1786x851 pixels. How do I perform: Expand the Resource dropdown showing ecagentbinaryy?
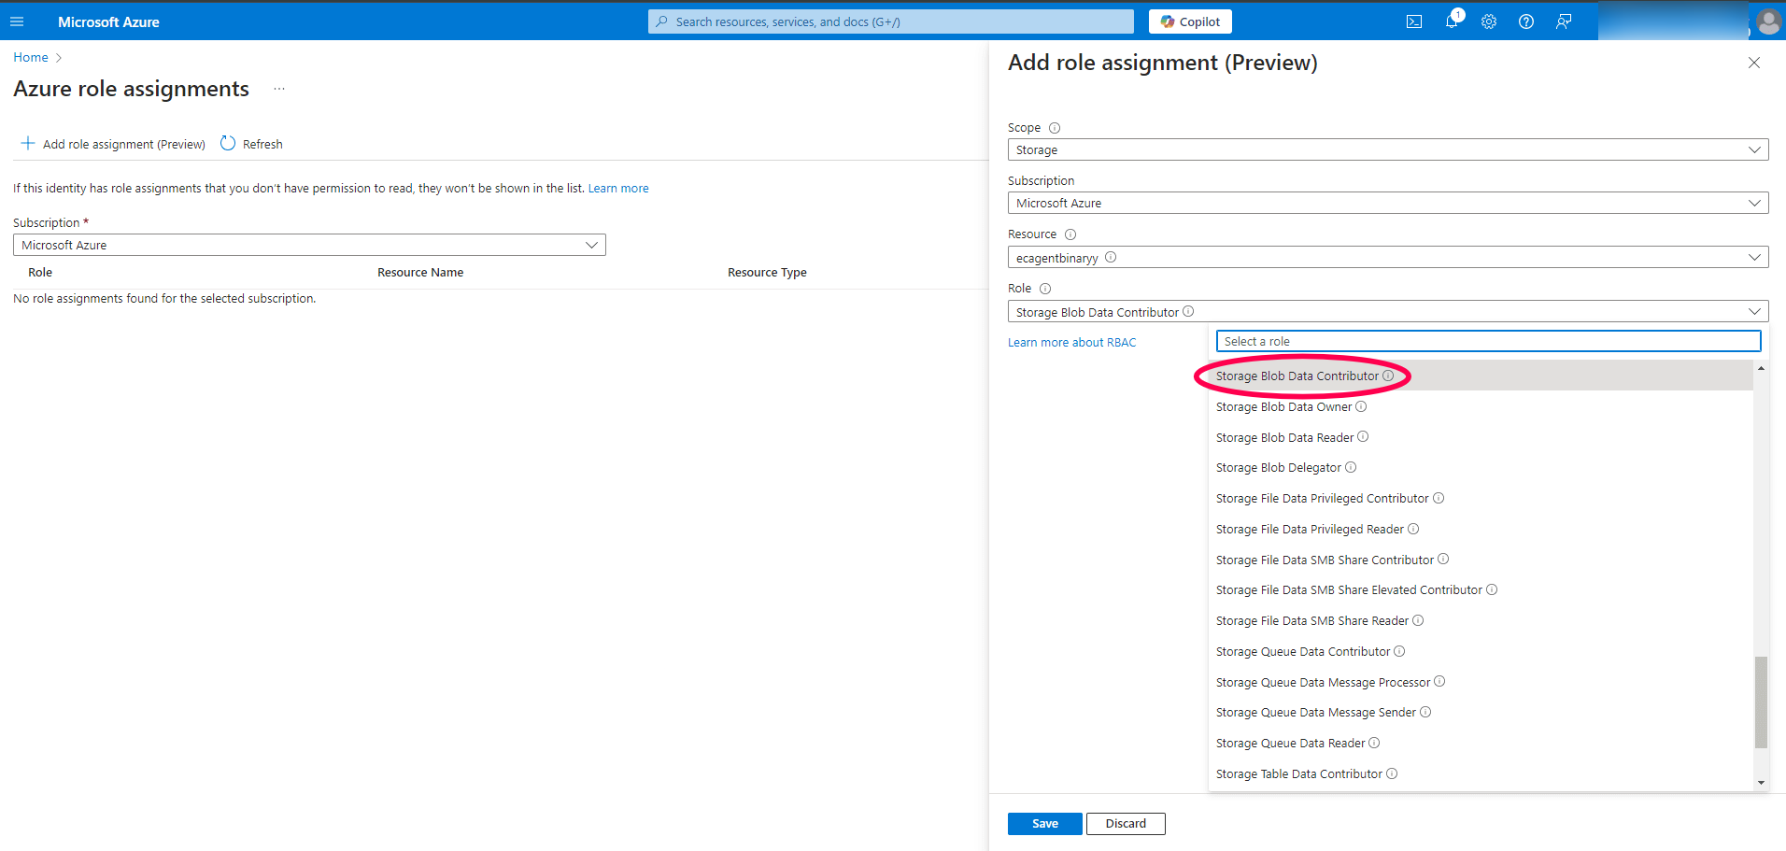1388,258
